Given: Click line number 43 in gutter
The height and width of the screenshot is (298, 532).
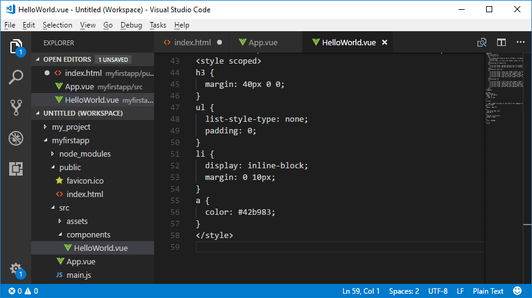Looking at the screenshot, I should click(x=175, y=61).
